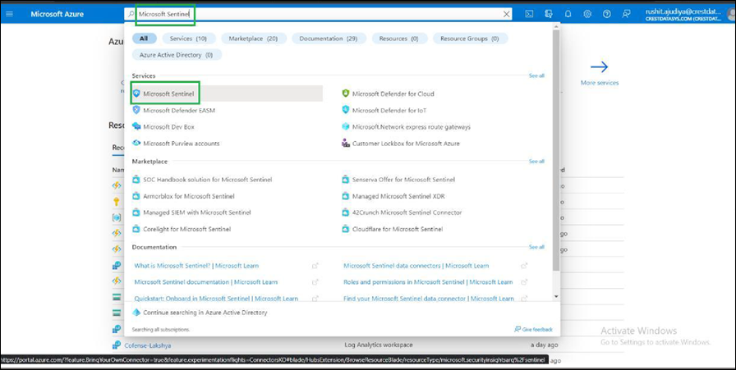The image size is (736, 370).
Task: Click the Cloudflare marketplace bag icon
Action: coord(346,230)
